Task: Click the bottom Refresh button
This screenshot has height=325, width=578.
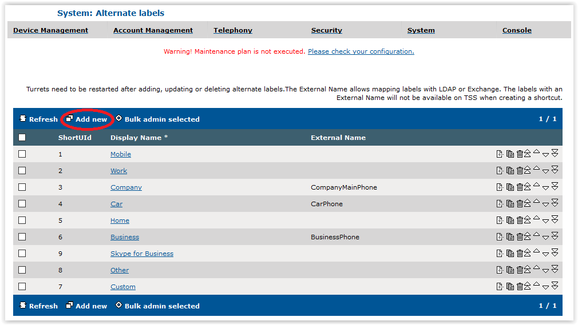Action: [39, 306]
